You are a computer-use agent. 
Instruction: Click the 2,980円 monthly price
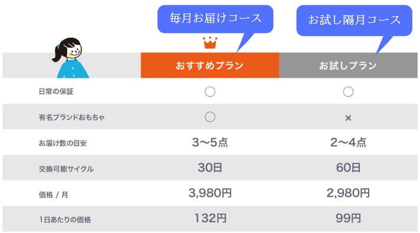click(348, 193)
